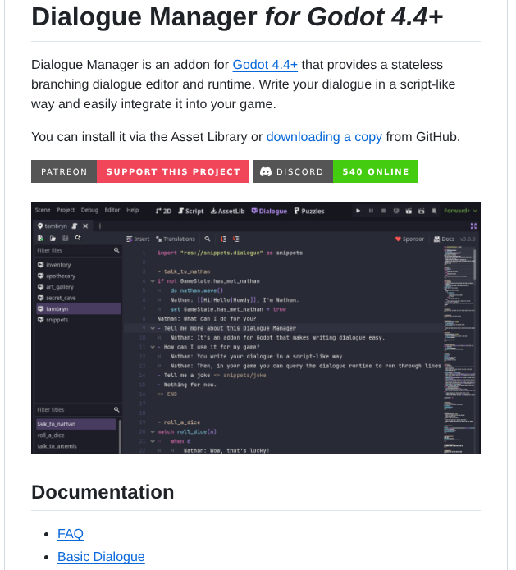Open the Scene menu in Godot screenshot
The image size is (516, 570).
tap(43, 210)
